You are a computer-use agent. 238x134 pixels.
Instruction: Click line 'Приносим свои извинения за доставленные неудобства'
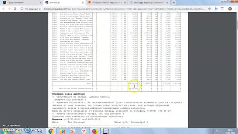click(87, 117)
